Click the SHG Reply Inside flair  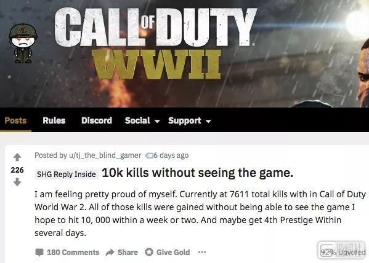coord(67,175)
